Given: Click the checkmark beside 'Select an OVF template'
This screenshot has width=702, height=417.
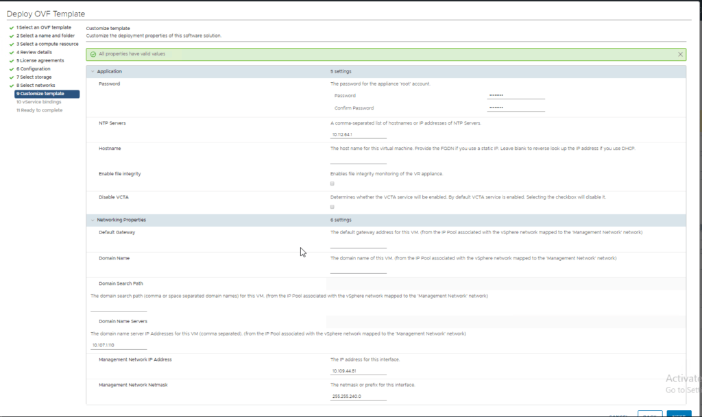Looking at the screenshot, I should coord(12,27).
